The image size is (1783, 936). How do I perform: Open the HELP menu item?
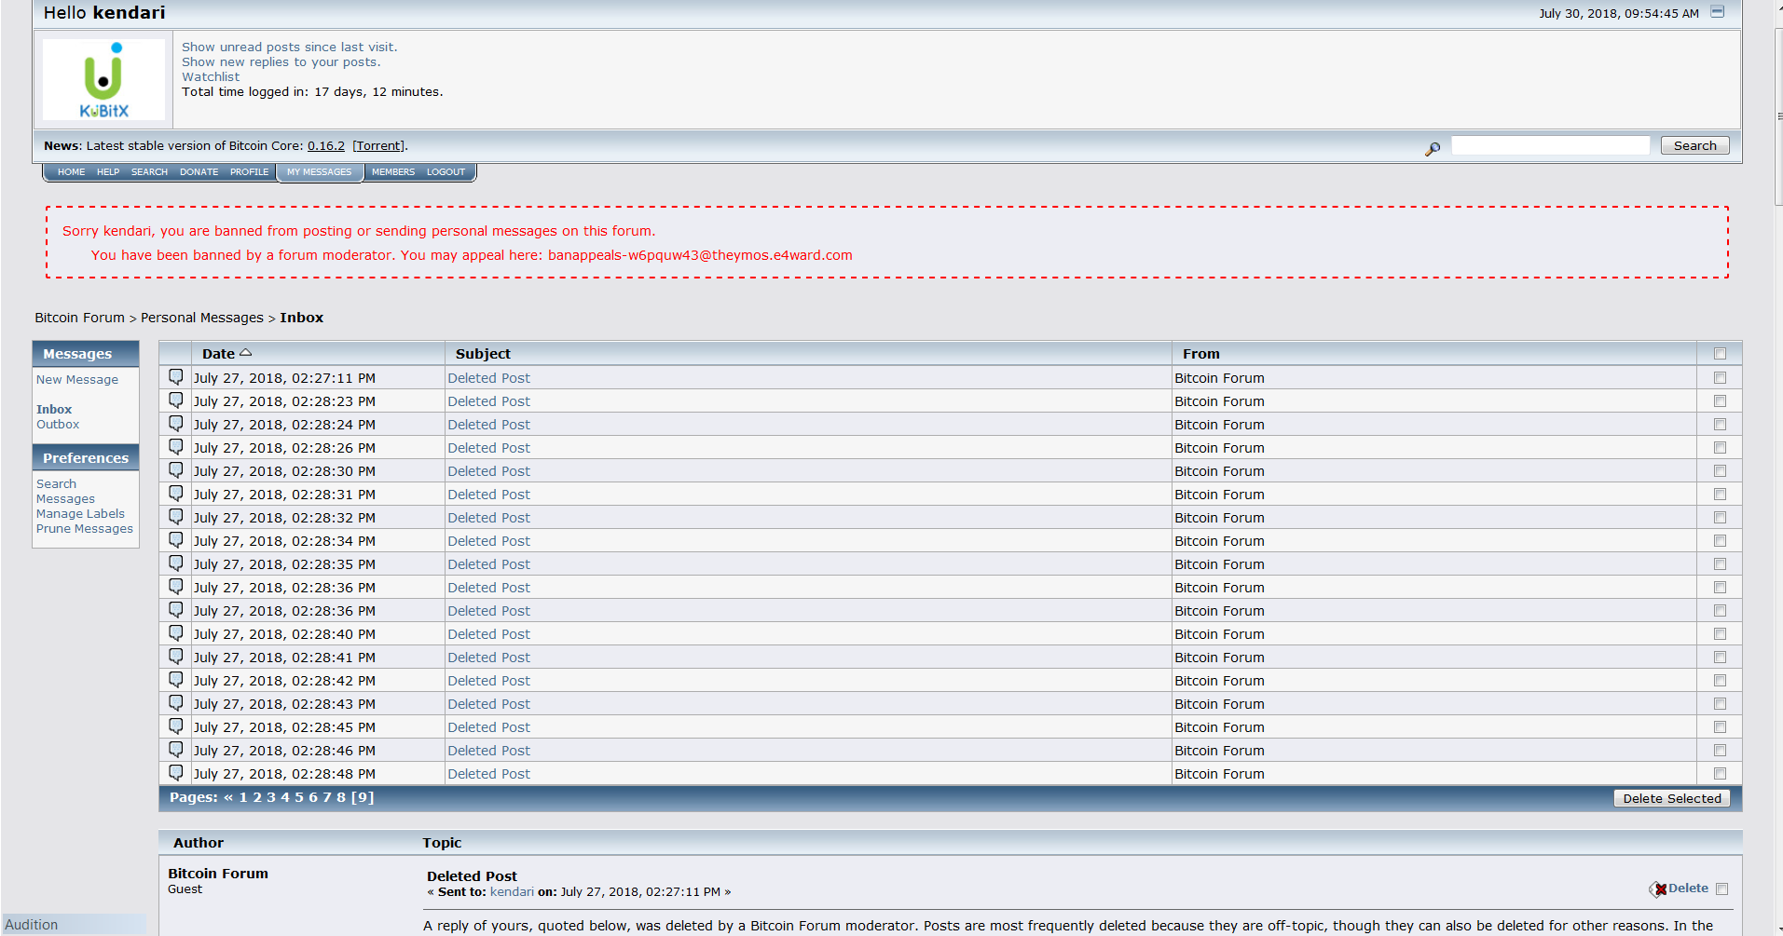(108, 172)
